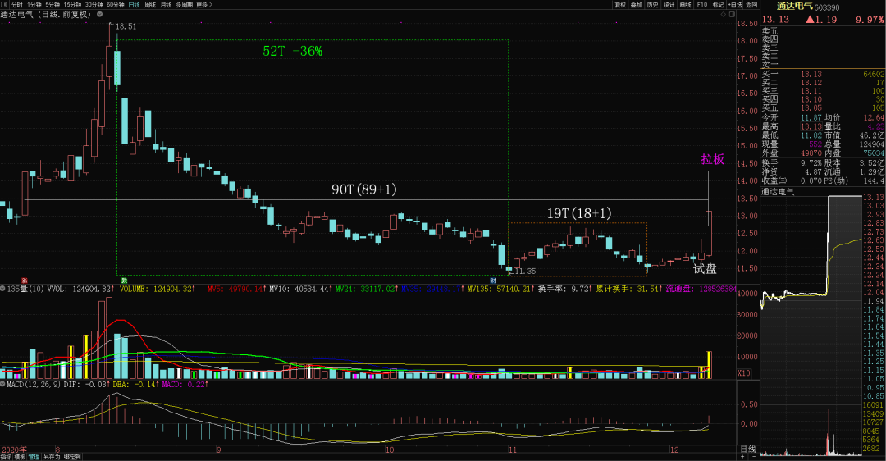Select the 30分钟 period tab
Image resolution: width=886 pixels, height=461 pixels.
coord(94,5)
